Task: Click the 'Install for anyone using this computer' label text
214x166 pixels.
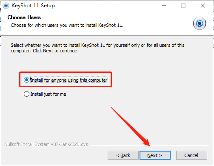Action: pyautogui.click(x=69, y=80)
